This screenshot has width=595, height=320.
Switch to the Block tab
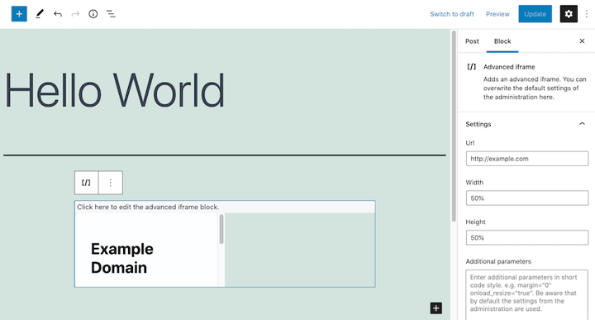(x=502, y=41)
